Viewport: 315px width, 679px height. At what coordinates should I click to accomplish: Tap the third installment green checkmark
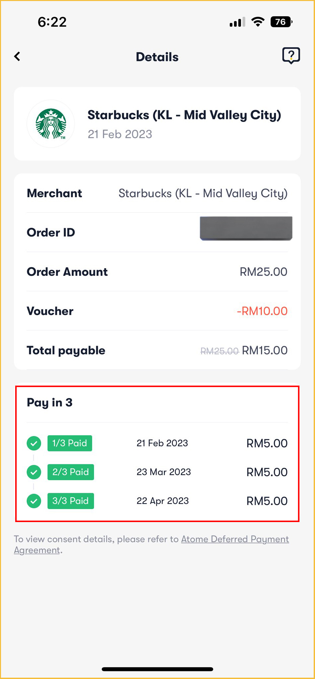[x=34, y=501]
